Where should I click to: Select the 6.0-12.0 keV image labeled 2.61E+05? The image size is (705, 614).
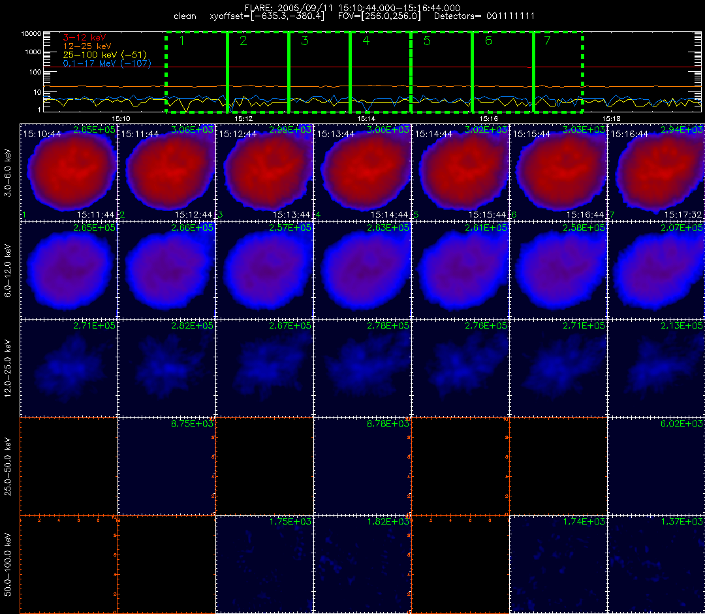click(460, 271)
